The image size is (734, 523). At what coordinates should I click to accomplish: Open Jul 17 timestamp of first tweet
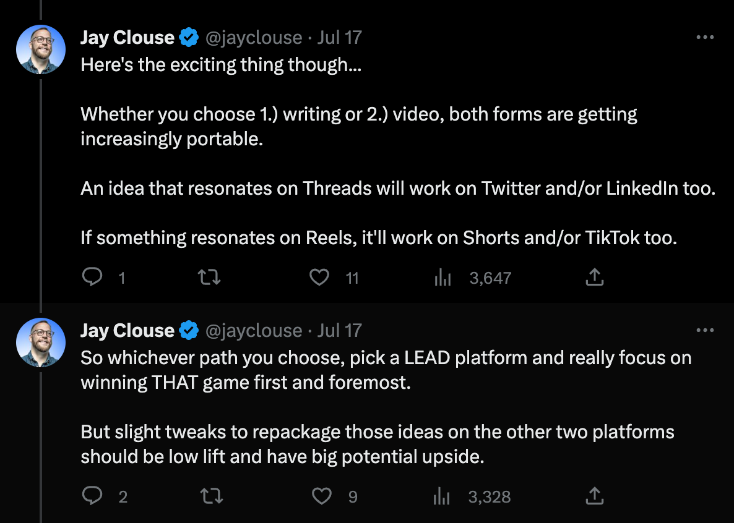[x=339, y=38]
